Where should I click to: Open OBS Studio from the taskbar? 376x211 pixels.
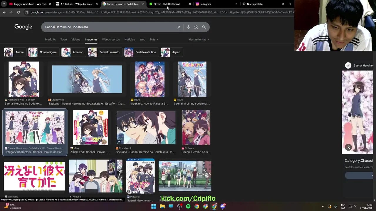click(179, 206)
